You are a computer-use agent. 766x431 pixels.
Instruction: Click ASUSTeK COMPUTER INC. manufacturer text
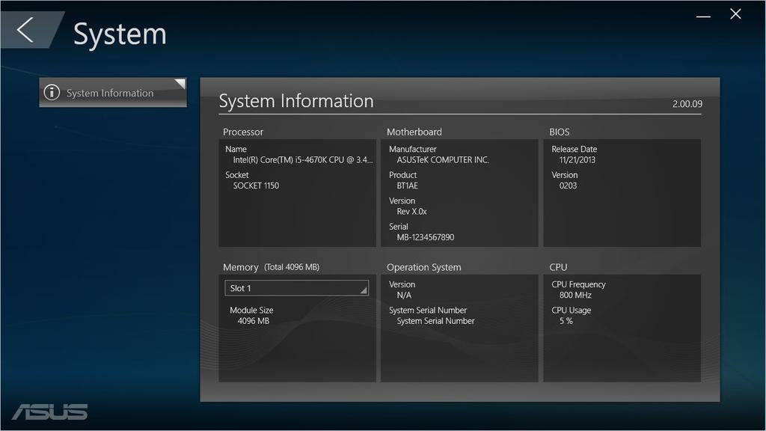click(x=443, y=160)
